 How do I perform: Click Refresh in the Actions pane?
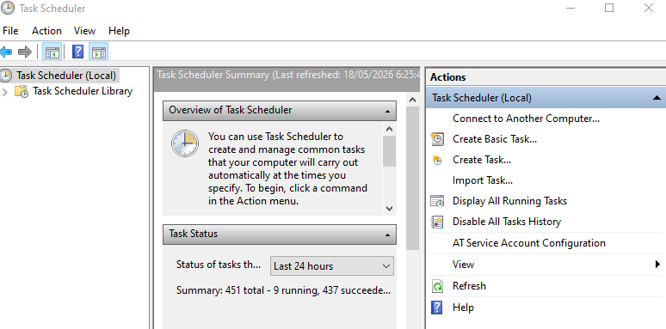[x=469, y=286]
